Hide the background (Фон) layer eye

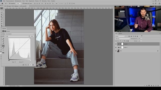[x=116, y=51]
